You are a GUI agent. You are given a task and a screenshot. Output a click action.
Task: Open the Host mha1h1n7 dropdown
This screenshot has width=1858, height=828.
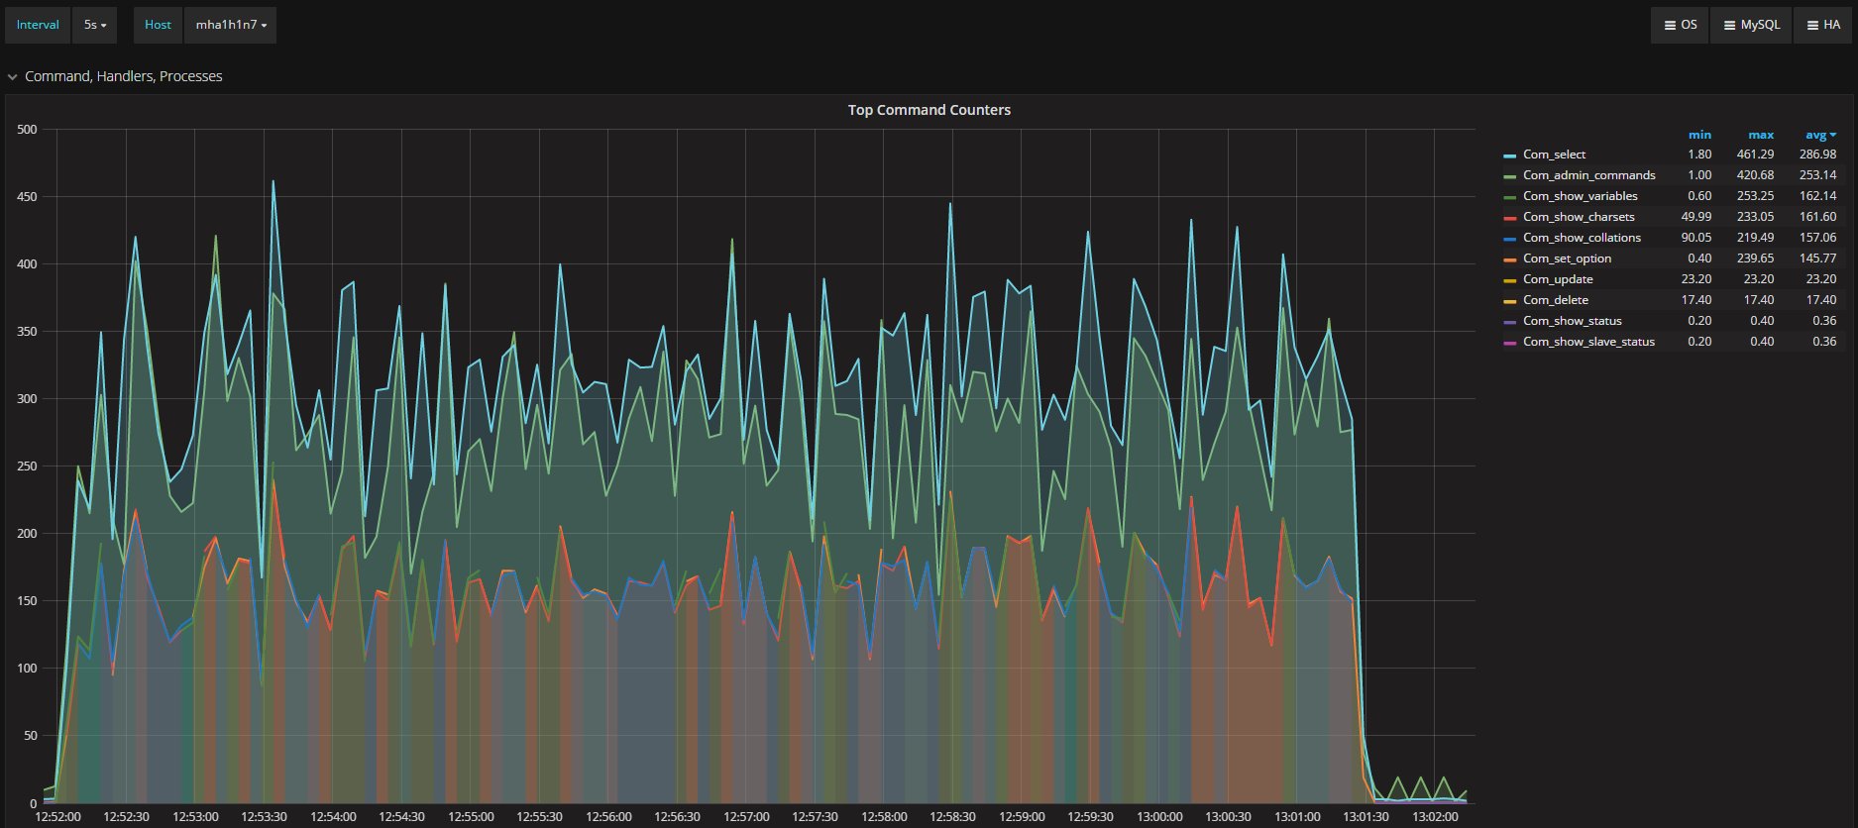(x=230, y=25)
